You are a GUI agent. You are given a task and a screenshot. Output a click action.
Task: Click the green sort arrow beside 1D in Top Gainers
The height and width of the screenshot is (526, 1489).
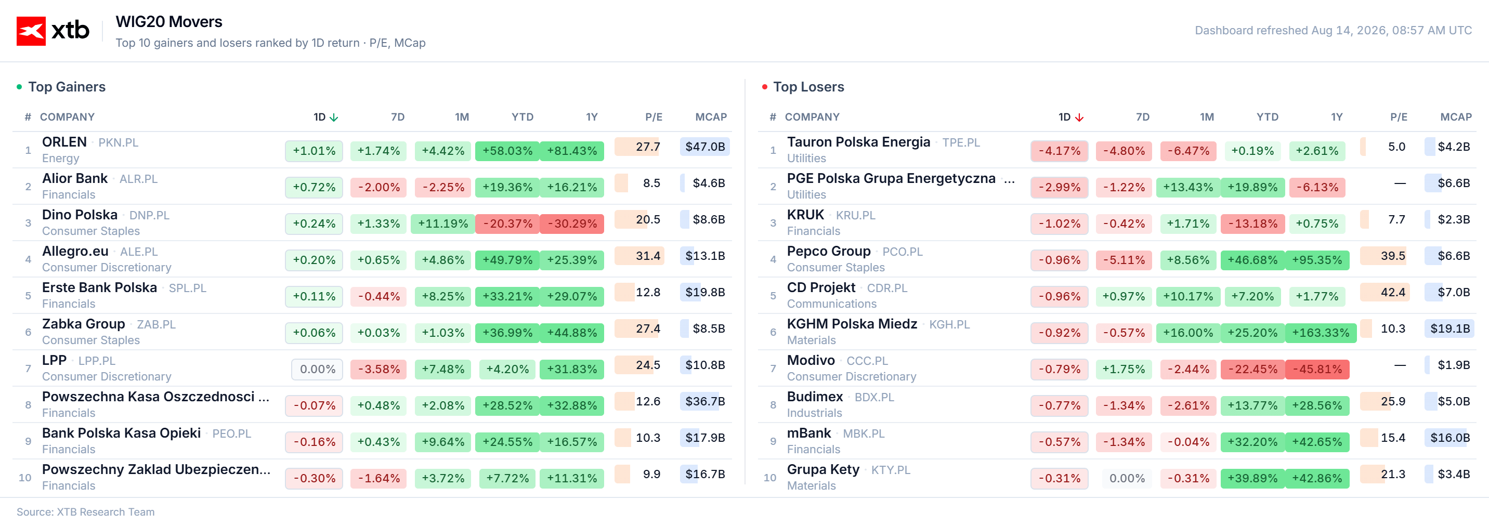coord(334,117)
